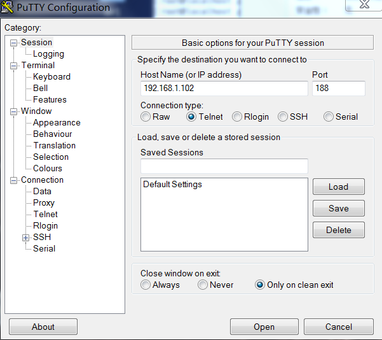Open the Appearance settings category

click(57, 122)
